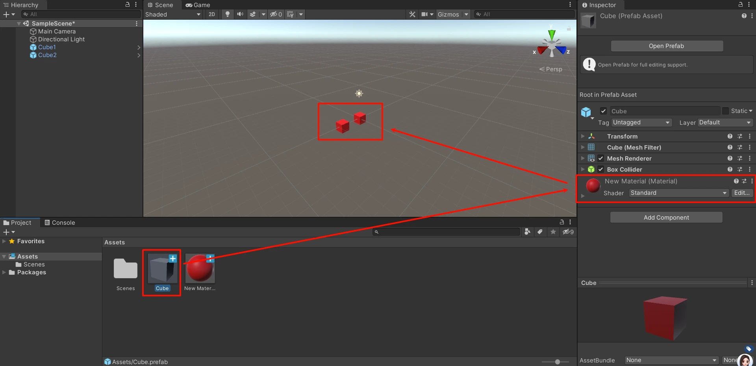Adjust the Project icon size slider

[x=557, y=362]
